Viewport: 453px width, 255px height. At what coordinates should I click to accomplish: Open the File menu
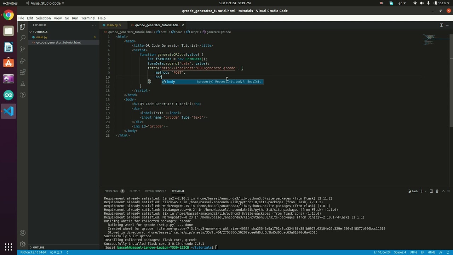click(x=21, y=18)
